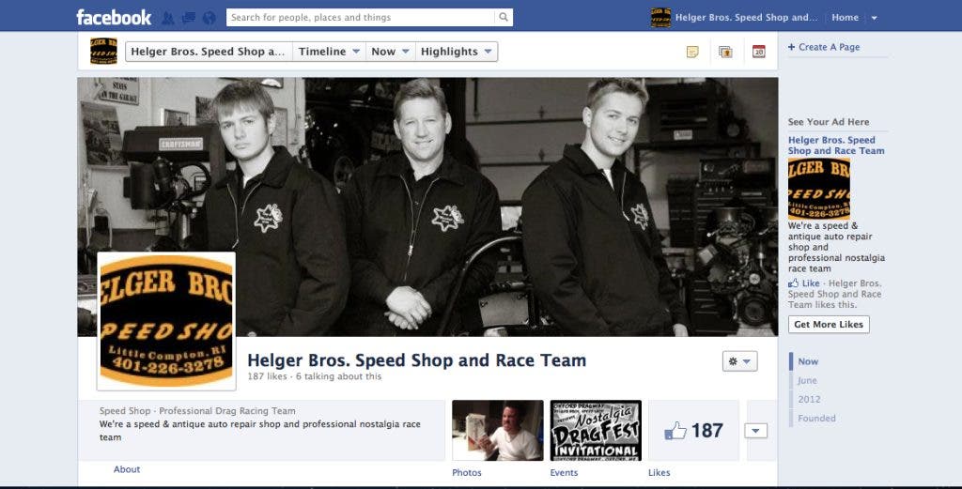This screenshot has height=489, width=962.
Task: Open the gear settings dropdown
Action: click(740, 361)
